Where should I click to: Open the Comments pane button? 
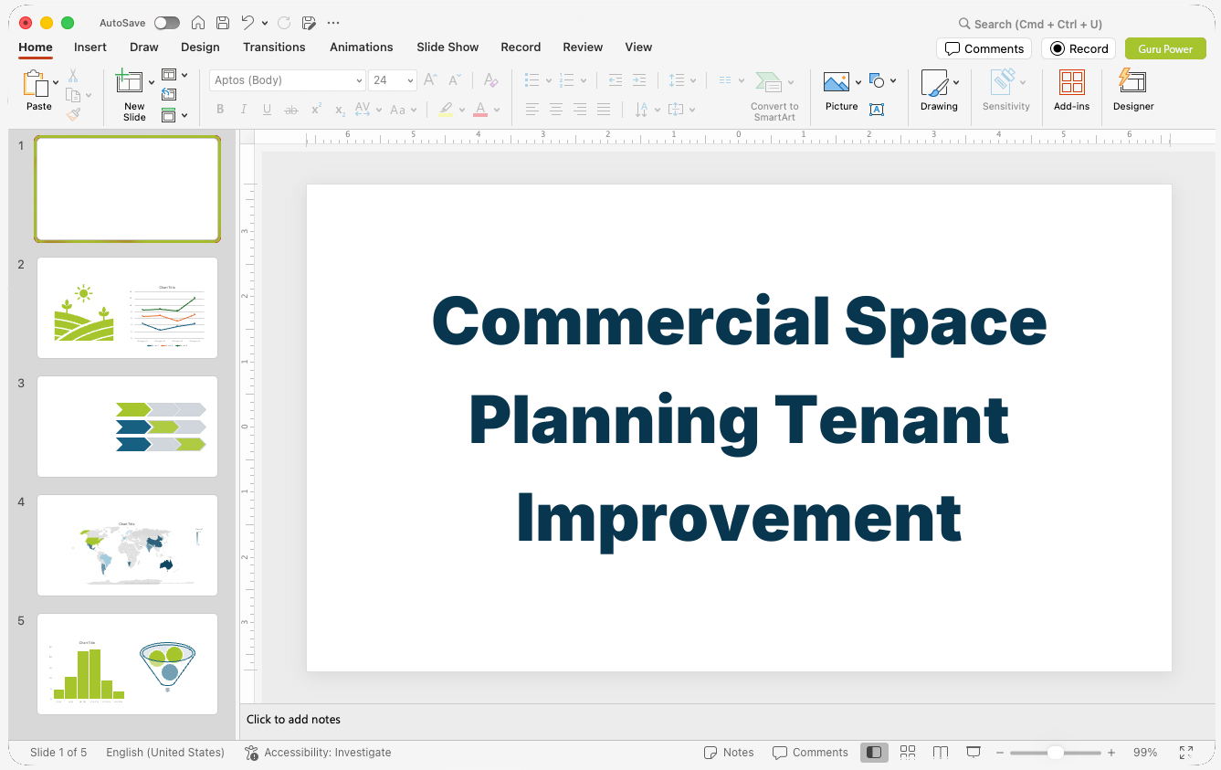(x=984, y=48)
